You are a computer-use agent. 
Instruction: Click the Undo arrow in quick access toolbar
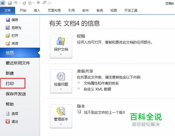(16, 3)
